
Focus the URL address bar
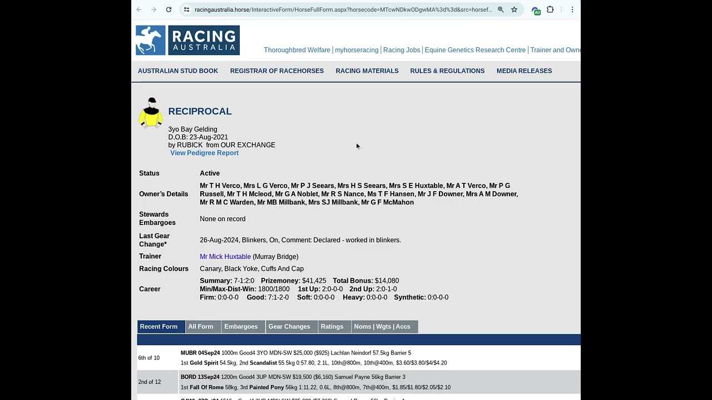(343, 9)
